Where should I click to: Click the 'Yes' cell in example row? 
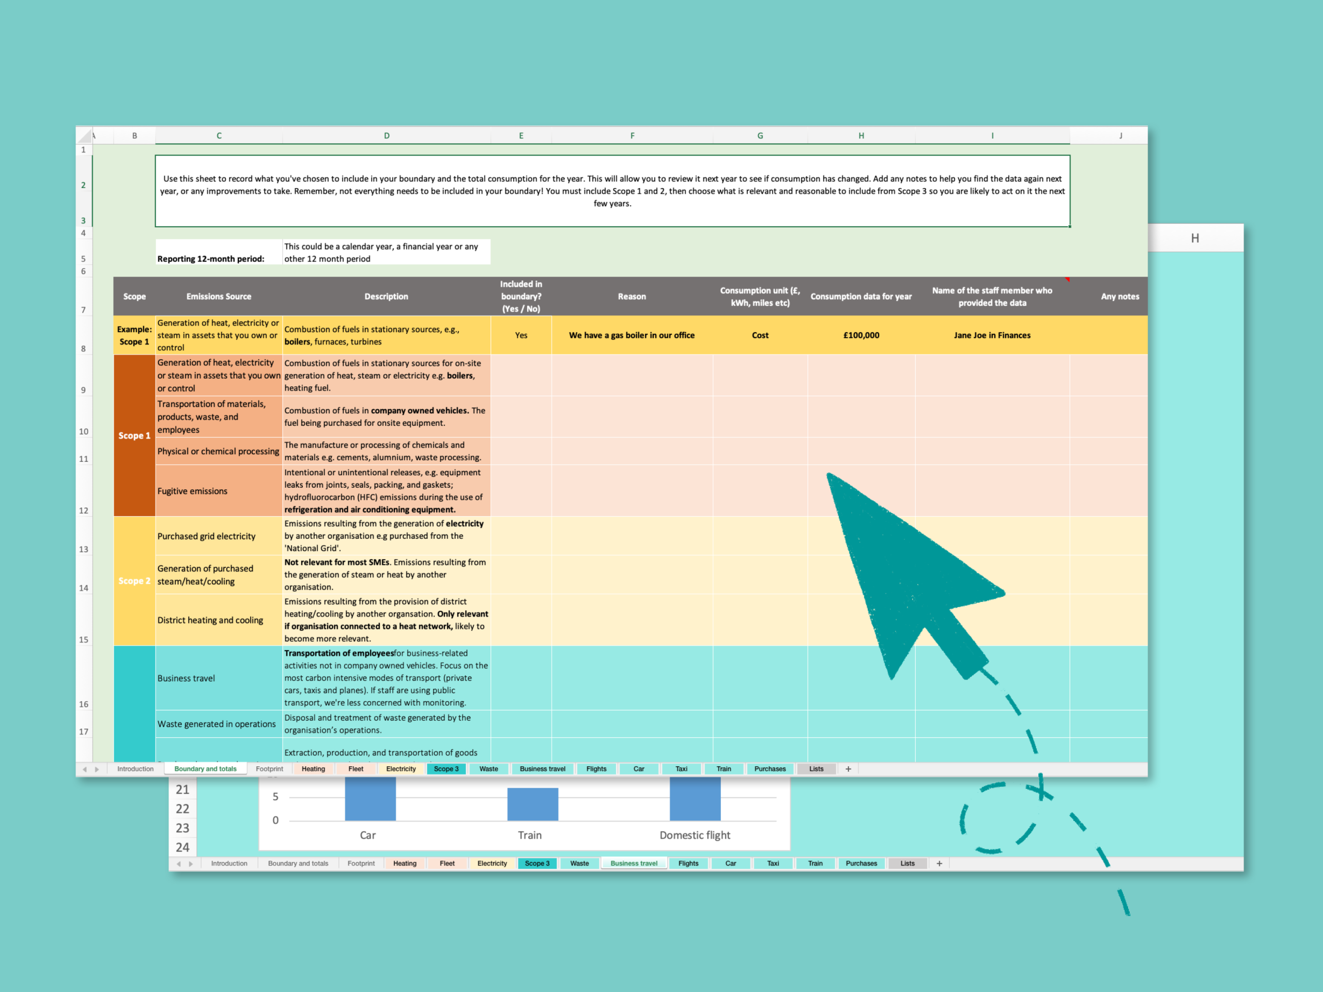(521, 335)
